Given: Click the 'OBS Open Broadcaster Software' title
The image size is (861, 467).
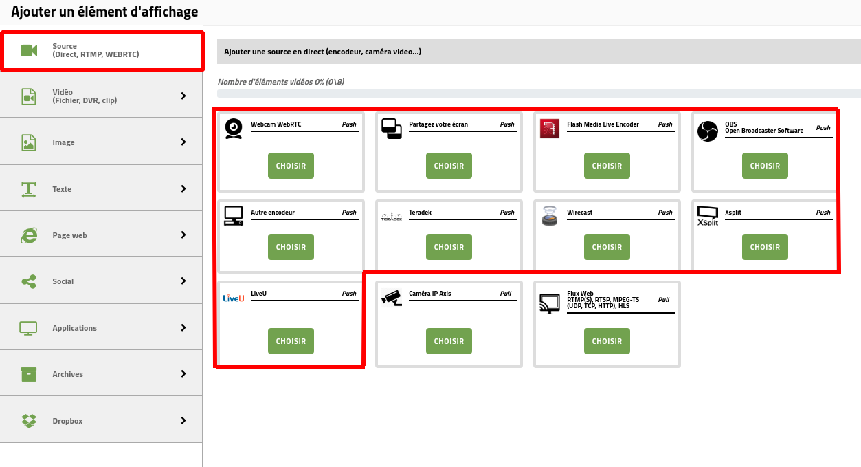Looking at the screenshot, I should (764, 127).
